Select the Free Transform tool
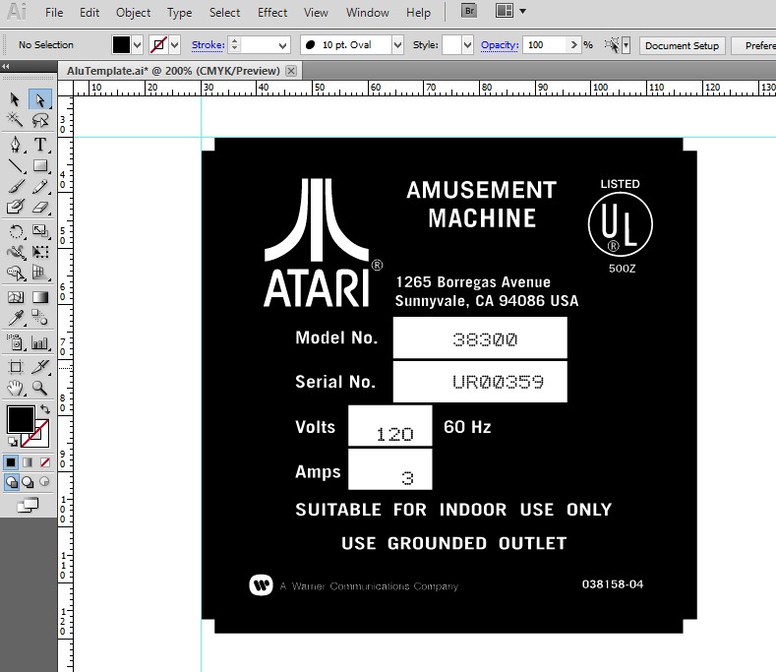This screenshot has height=672, width=776. coord(40,252)
